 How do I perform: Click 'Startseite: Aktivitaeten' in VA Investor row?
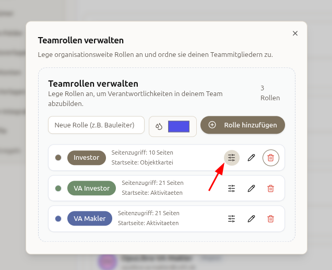click(152, 193)
